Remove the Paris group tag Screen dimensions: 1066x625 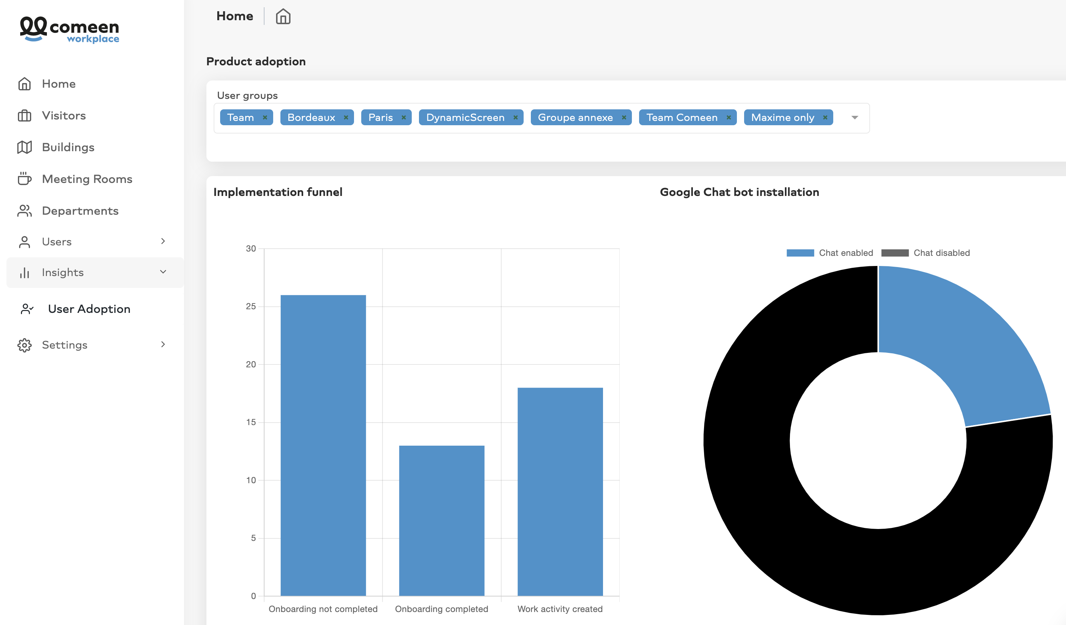403,118
